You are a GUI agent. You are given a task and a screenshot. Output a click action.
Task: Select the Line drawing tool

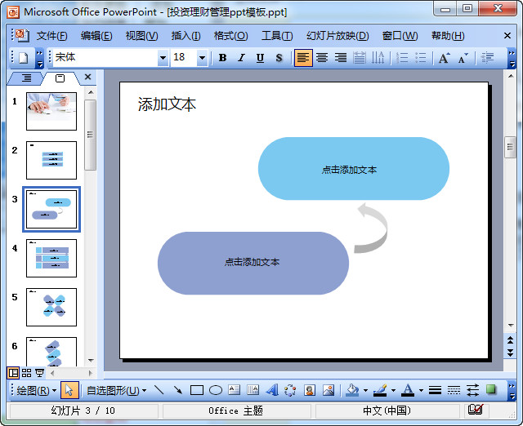(x=159, y=390)
